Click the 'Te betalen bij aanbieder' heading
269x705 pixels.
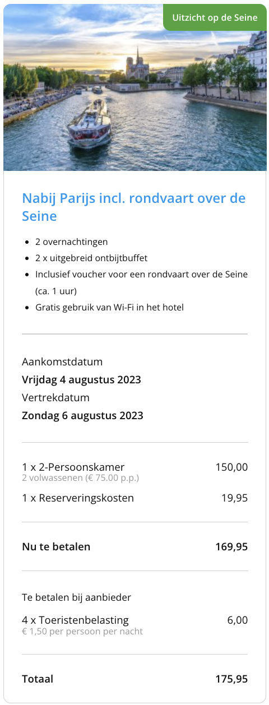coord(76,597)
